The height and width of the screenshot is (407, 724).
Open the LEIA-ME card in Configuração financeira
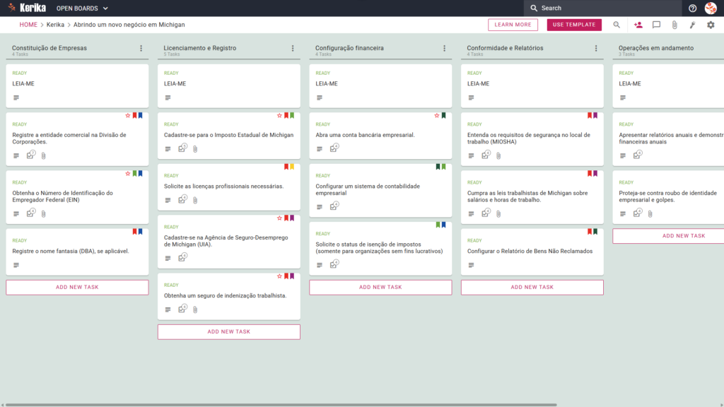(x=380, y=85)
